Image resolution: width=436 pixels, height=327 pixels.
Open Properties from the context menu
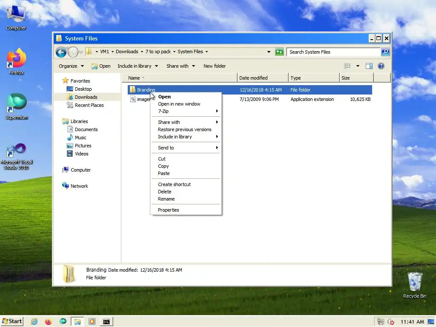click(x=186, y=210)
